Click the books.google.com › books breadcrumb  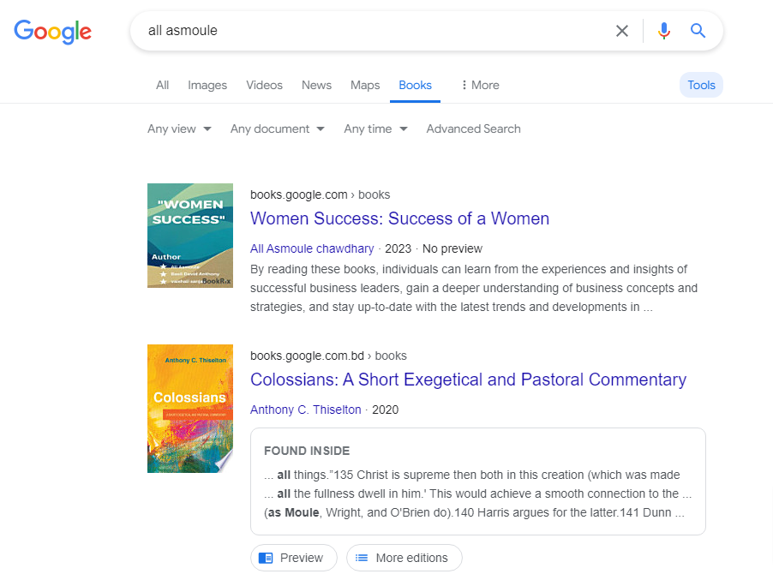[320, 194]
